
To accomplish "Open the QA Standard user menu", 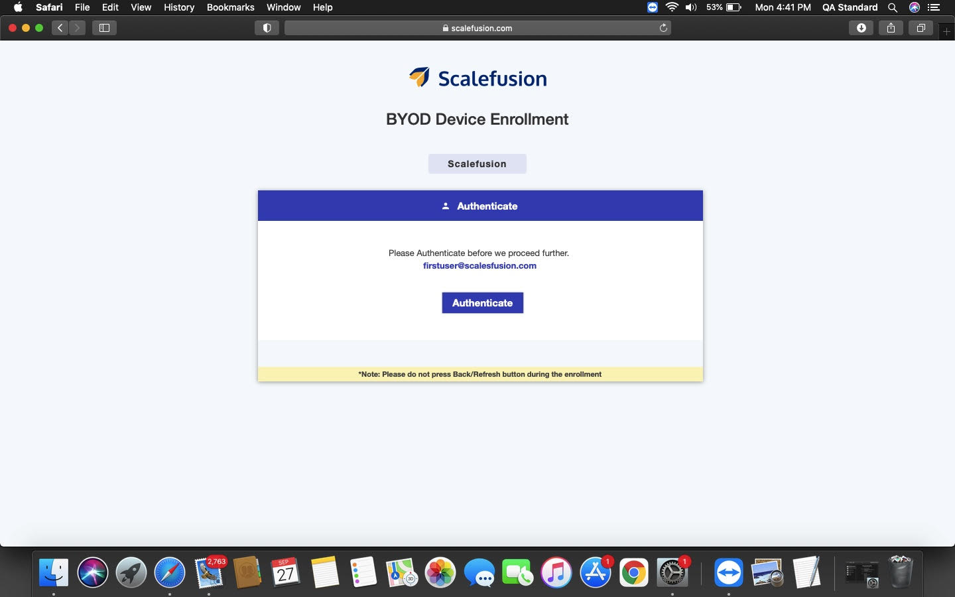I will (850, 7).
